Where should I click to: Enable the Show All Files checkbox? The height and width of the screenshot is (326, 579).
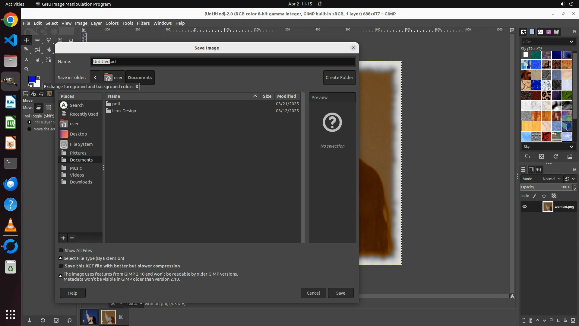pyautogui.click(x=61, y=251)
